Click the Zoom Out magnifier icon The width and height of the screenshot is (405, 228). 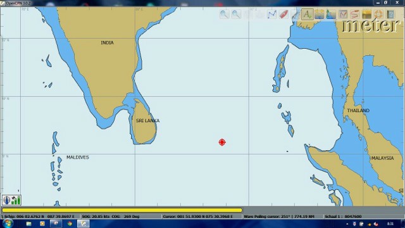click(x=236, y=14)
